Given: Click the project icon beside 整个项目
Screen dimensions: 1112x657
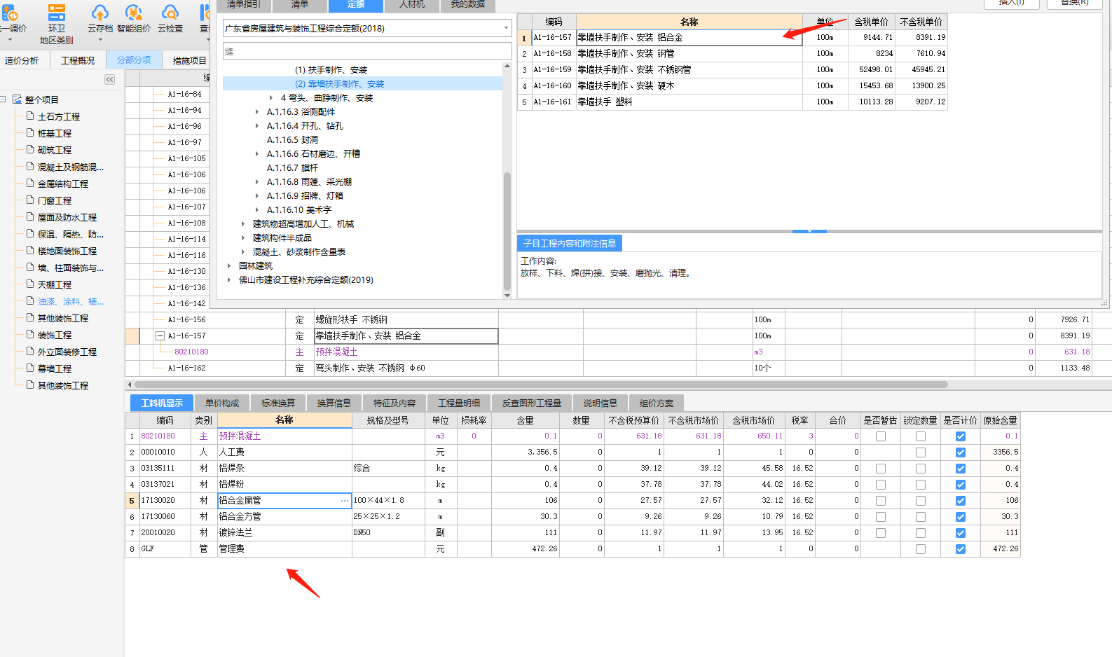Looking at the screenshot, I should click(17, 99).
